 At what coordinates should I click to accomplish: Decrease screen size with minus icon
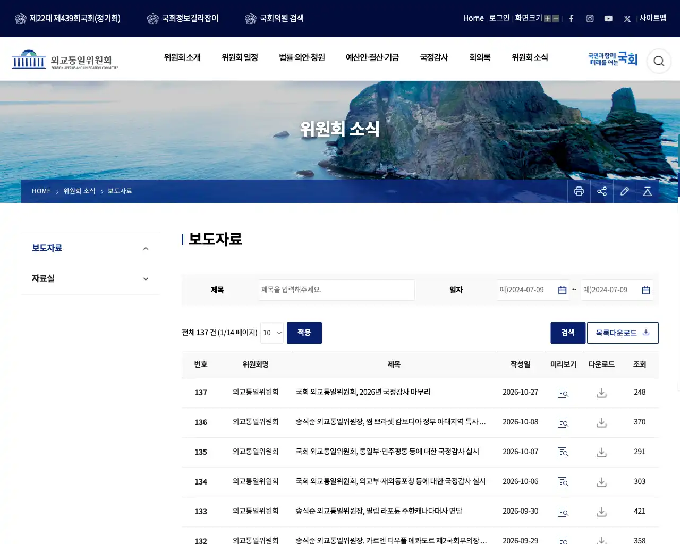(x=556, y=19)
